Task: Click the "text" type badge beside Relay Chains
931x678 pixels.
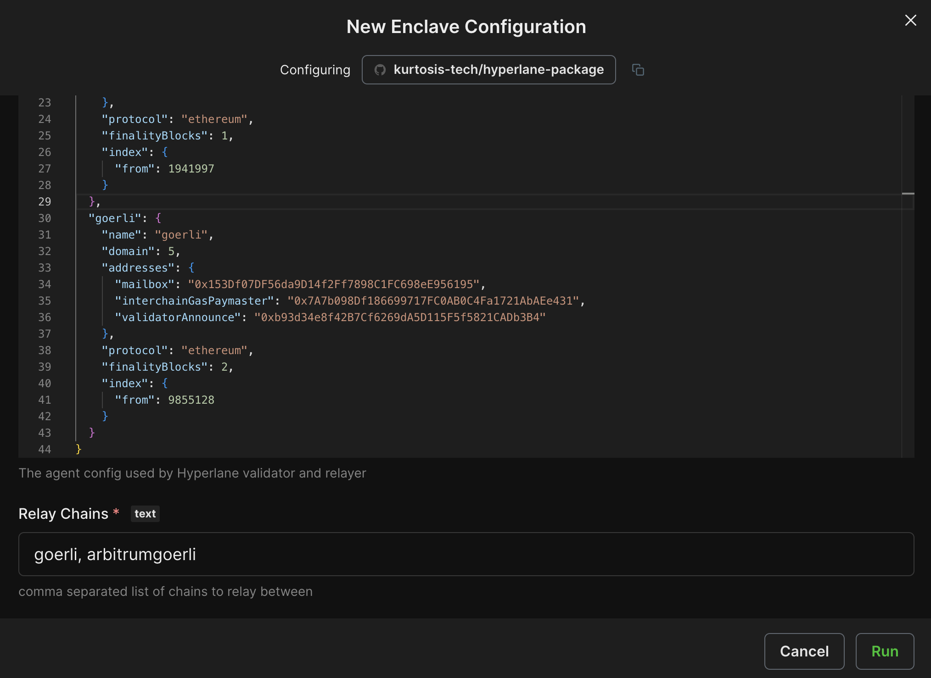Action: 145,514
